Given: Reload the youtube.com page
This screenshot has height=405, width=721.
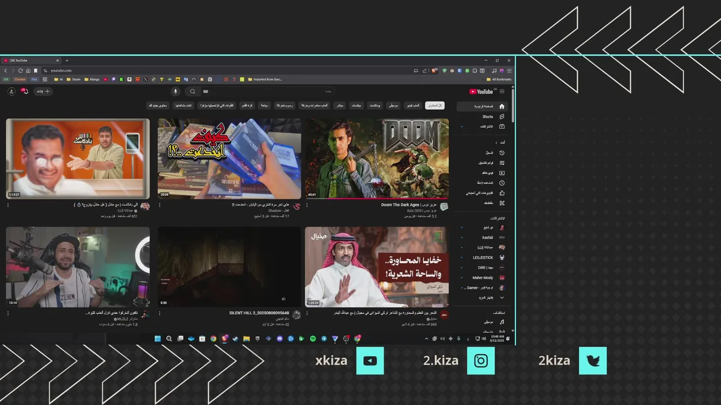Looking at the screenshot, I should 20,70.
